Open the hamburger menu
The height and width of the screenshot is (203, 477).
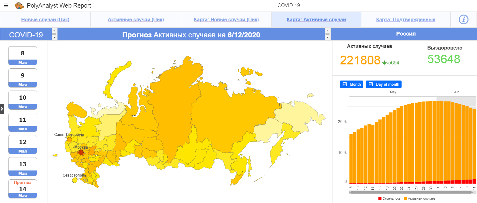pos(6,5)
